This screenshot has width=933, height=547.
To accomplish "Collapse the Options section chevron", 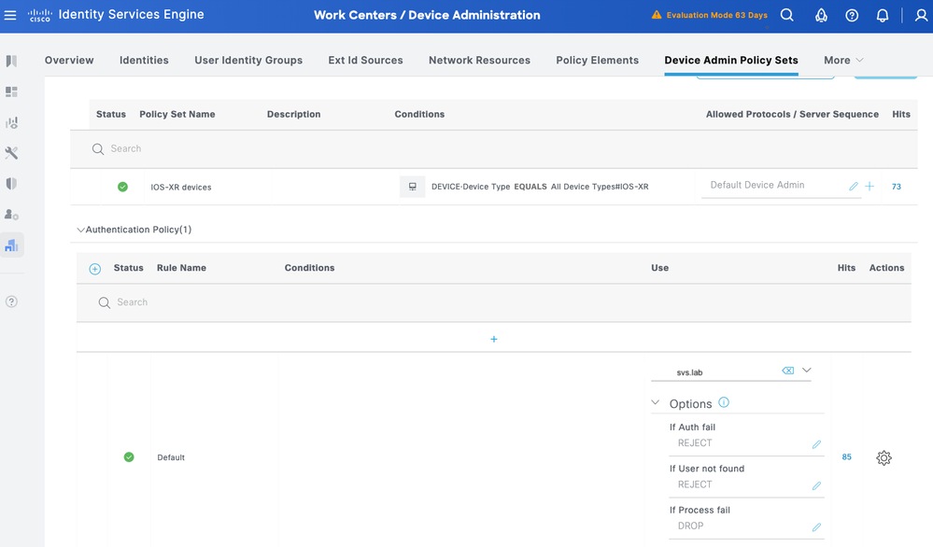I will [655, 402].
